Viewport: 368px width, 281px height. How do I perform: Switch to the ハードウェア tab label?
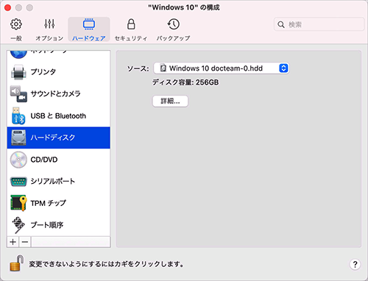[x=89, y=38]
